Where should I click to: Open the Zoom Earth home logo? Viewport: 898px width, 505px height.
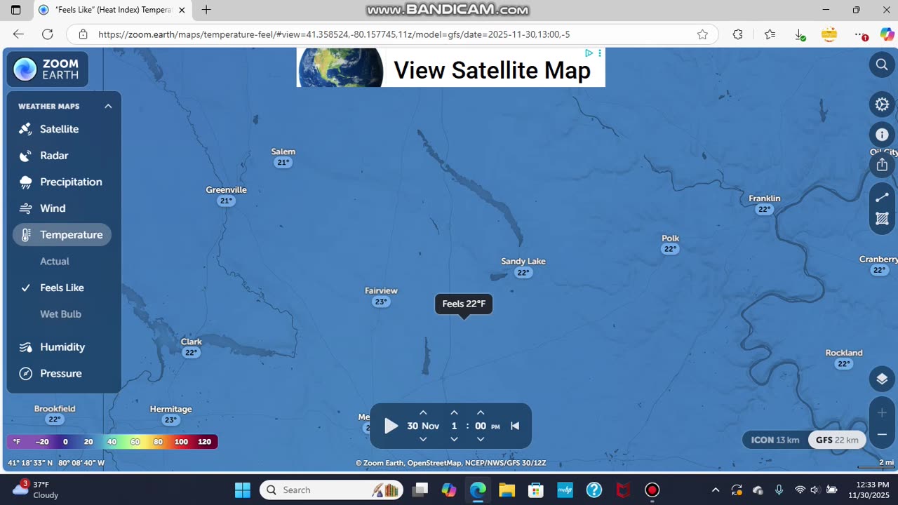[x=47, y=69]
